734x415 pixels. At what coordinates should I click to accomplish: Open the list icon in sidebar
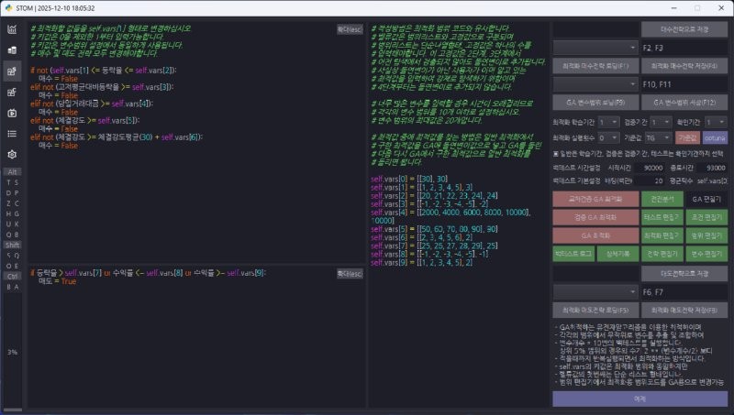(12, 134)
